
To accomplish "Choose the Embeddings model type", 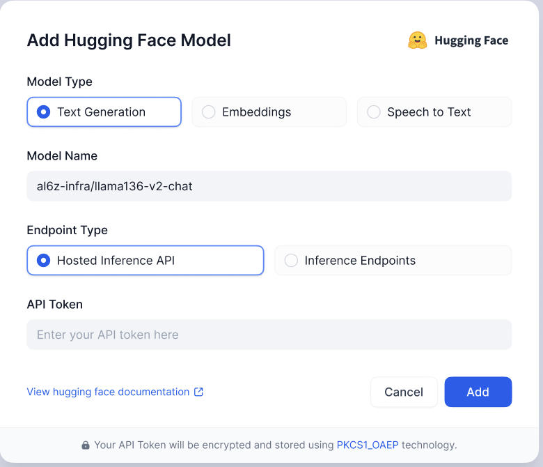I will pyautogui.click(x=269, y=112).
